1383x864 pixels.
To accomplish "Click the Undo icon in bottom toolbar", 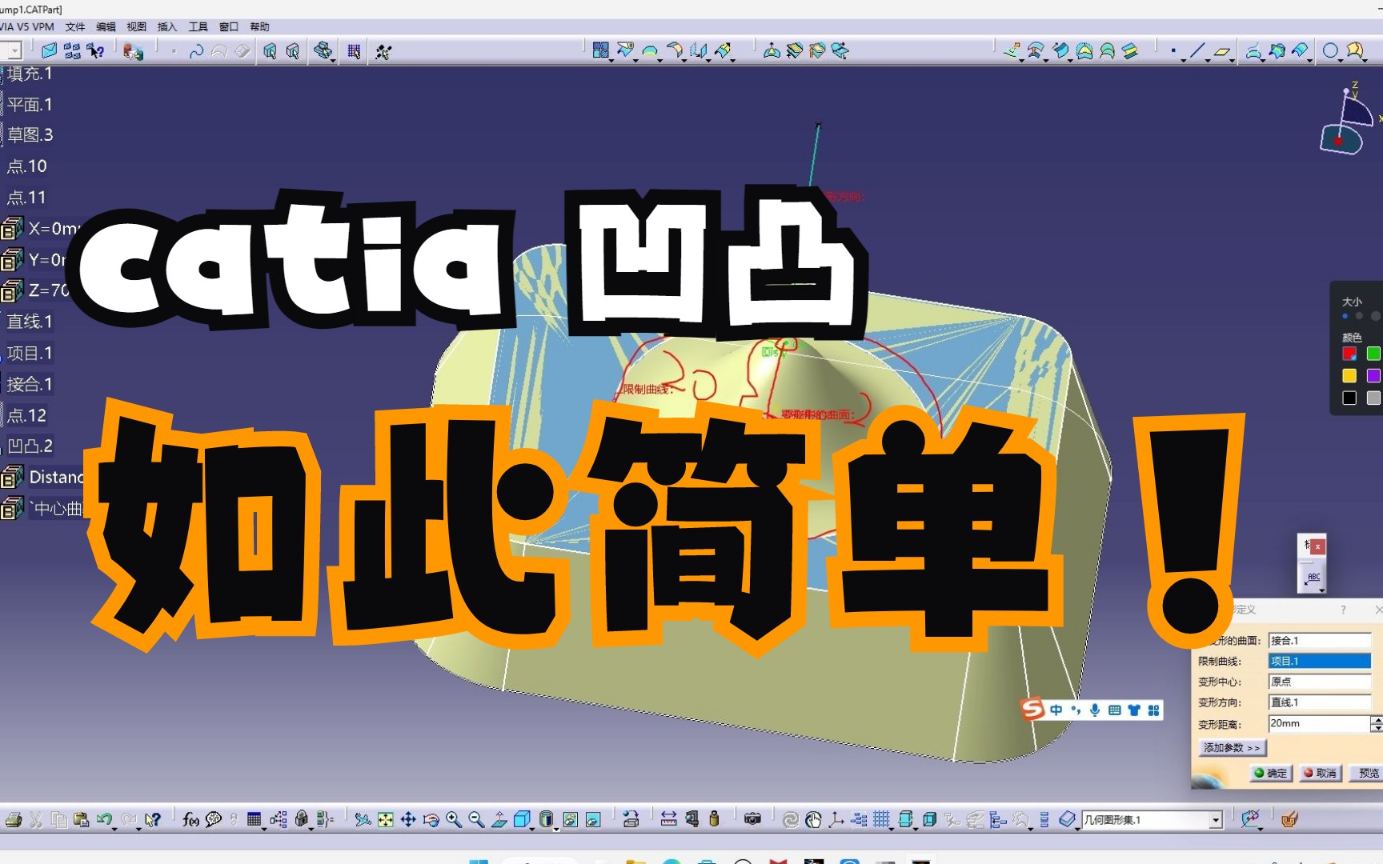I will point(103,819).
